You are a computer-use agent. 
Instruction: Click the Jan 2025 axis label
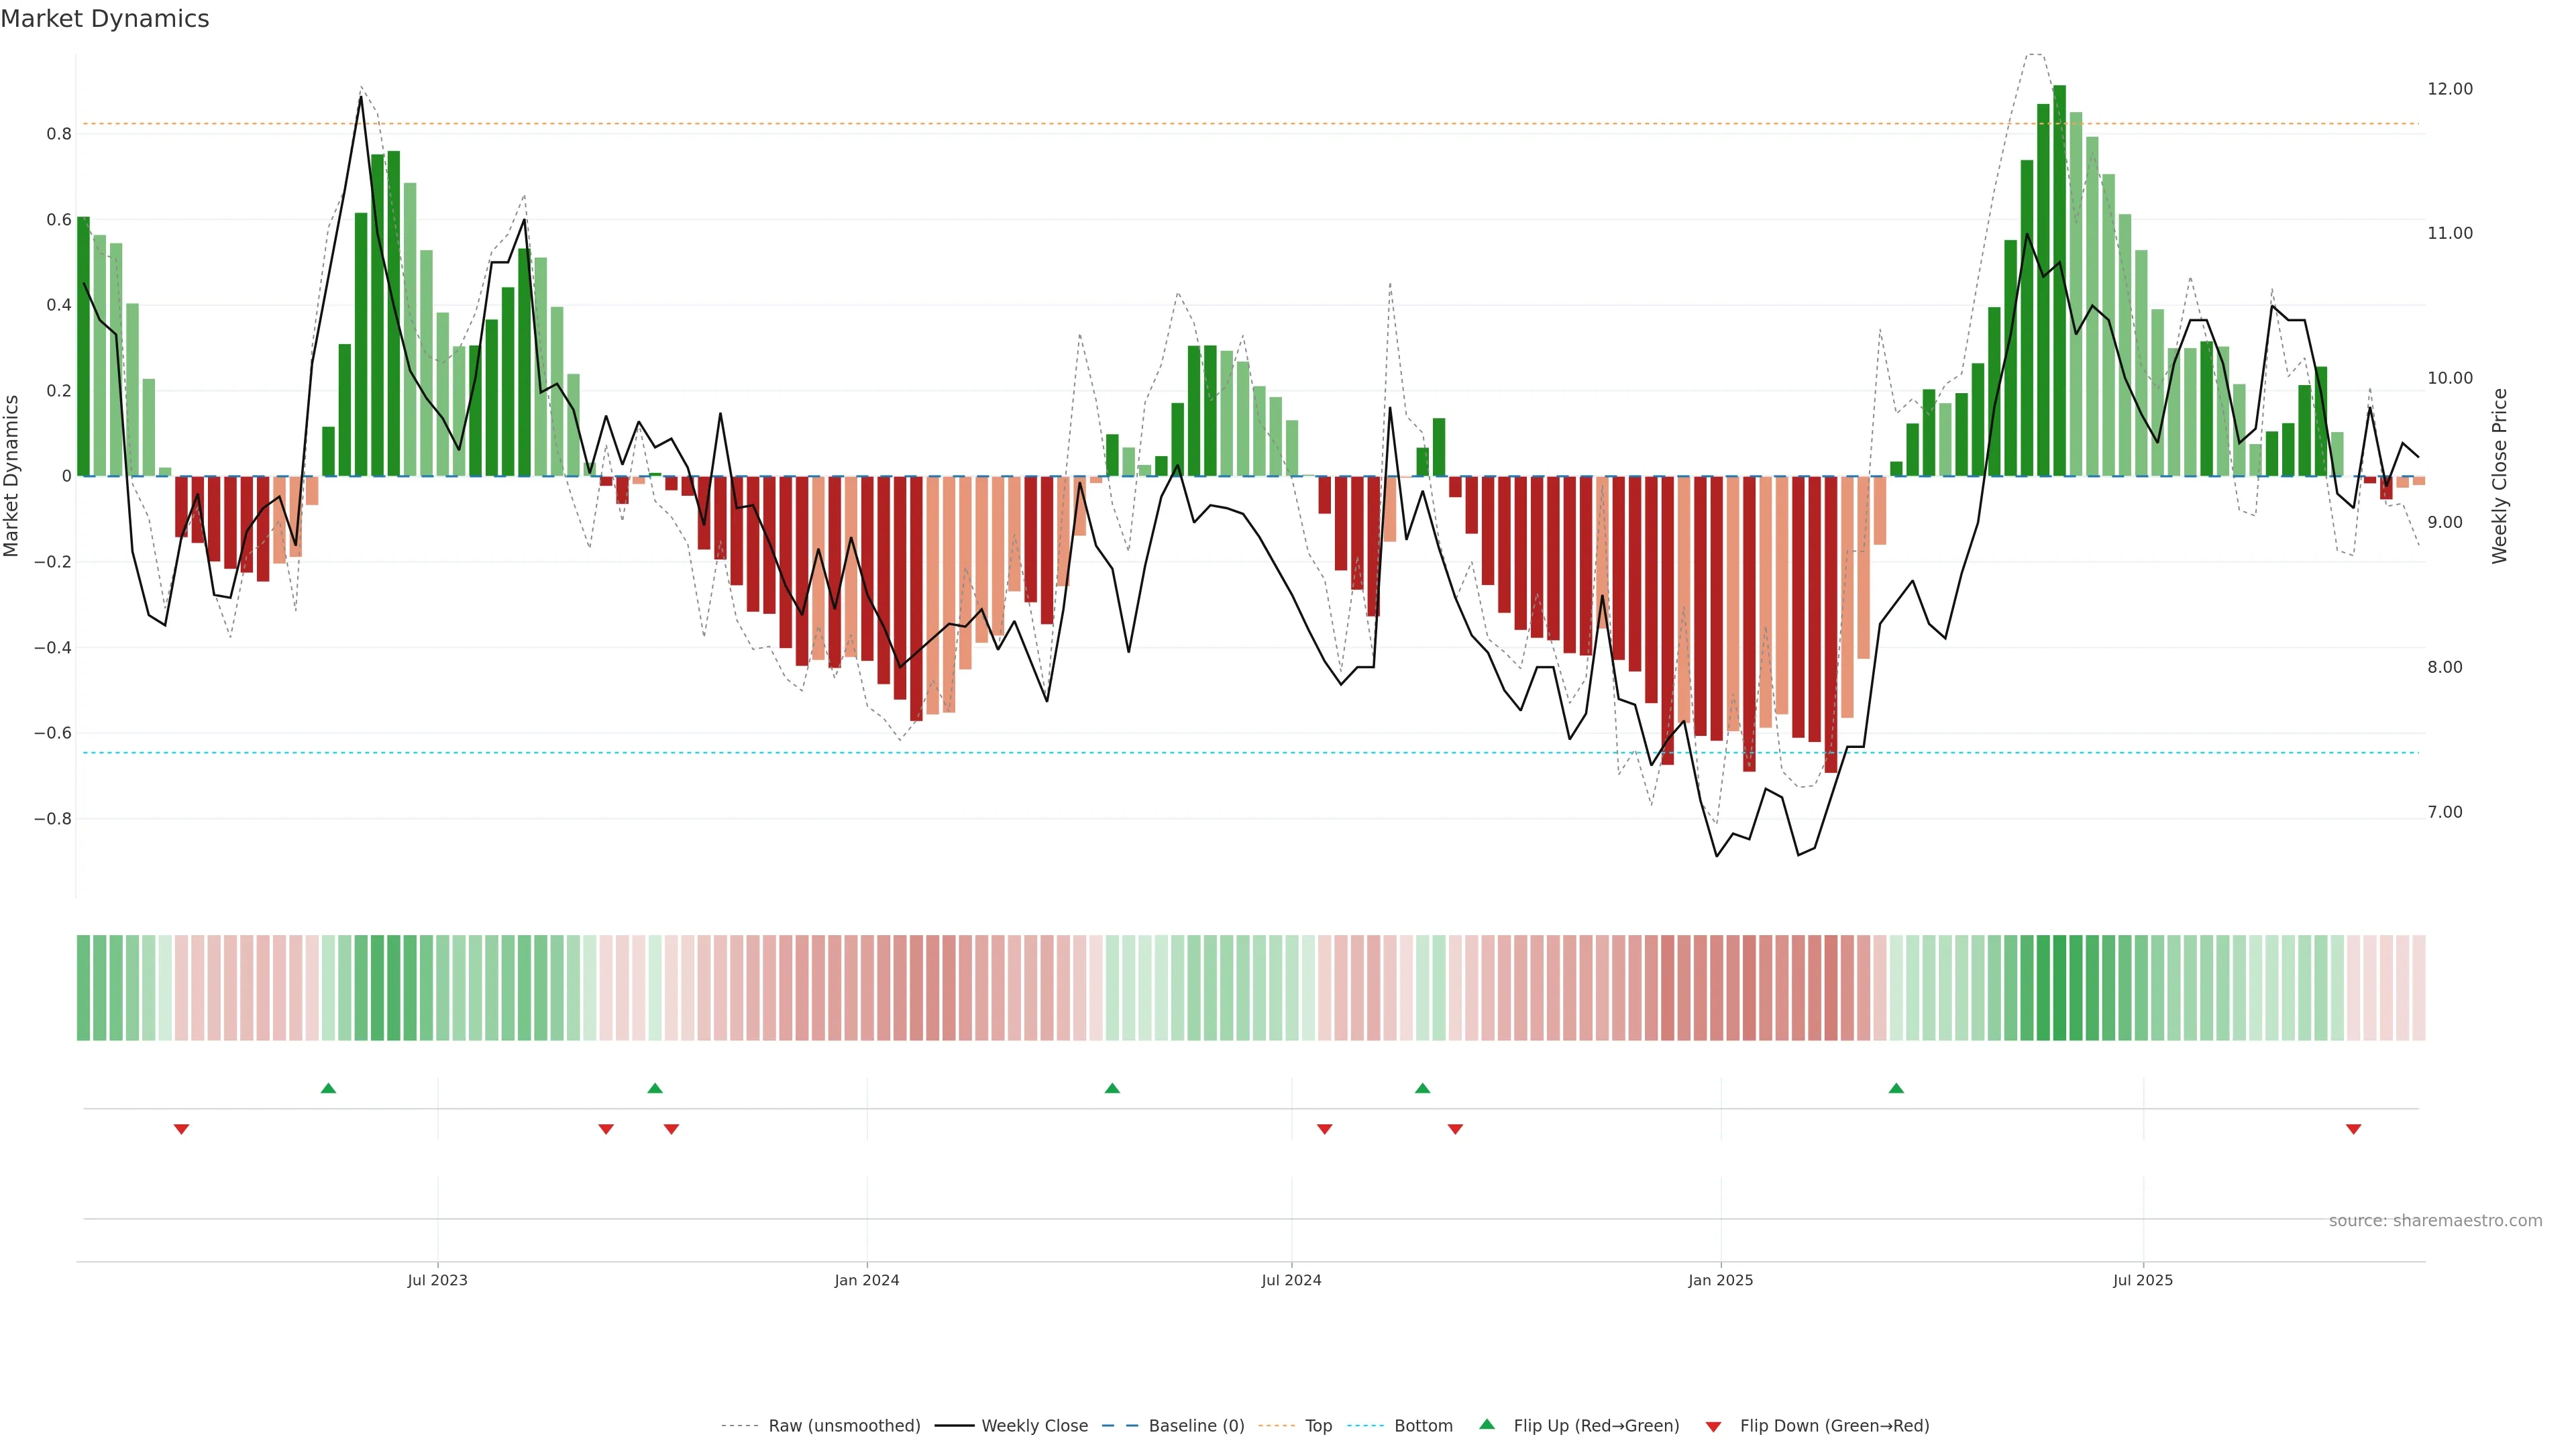[x=1720, y=1280]
